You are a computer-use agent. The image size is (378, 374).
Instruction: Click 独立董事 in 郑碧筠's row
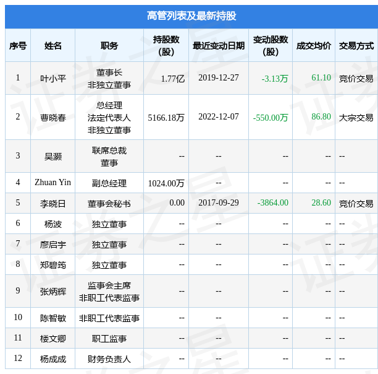coord(109,265)
